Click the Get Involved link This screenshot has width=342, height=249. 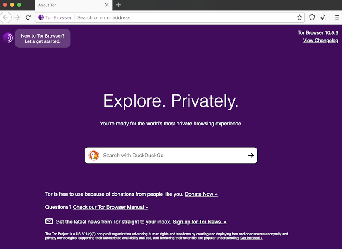click(251, 238)
